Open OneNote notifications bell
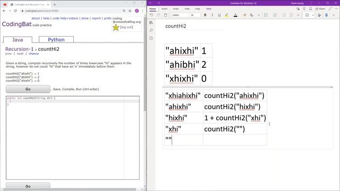This screenshot has width=340, height=191. pos(310,8)
